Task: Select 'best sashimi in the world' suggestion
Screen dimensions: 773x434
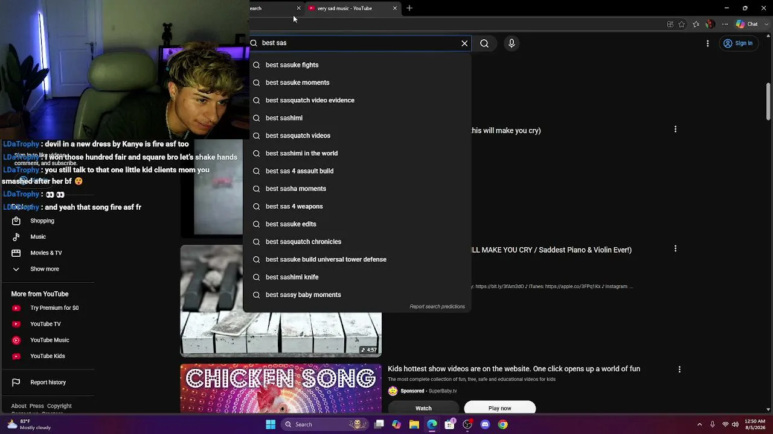Action: tap(357, 153)
